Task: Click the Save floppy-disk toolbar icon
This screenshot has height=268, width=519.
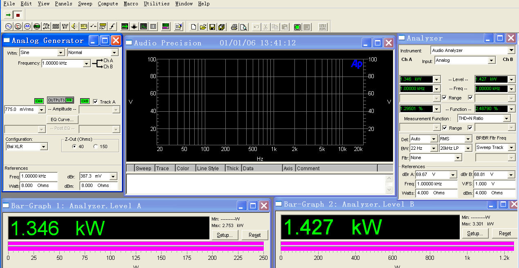Action: (x=212, y=27)
